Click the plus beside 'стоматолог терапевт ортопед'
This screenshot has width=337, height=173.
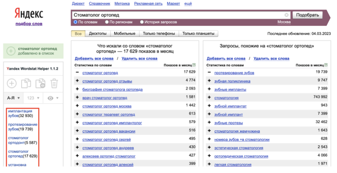coord(77,114)
